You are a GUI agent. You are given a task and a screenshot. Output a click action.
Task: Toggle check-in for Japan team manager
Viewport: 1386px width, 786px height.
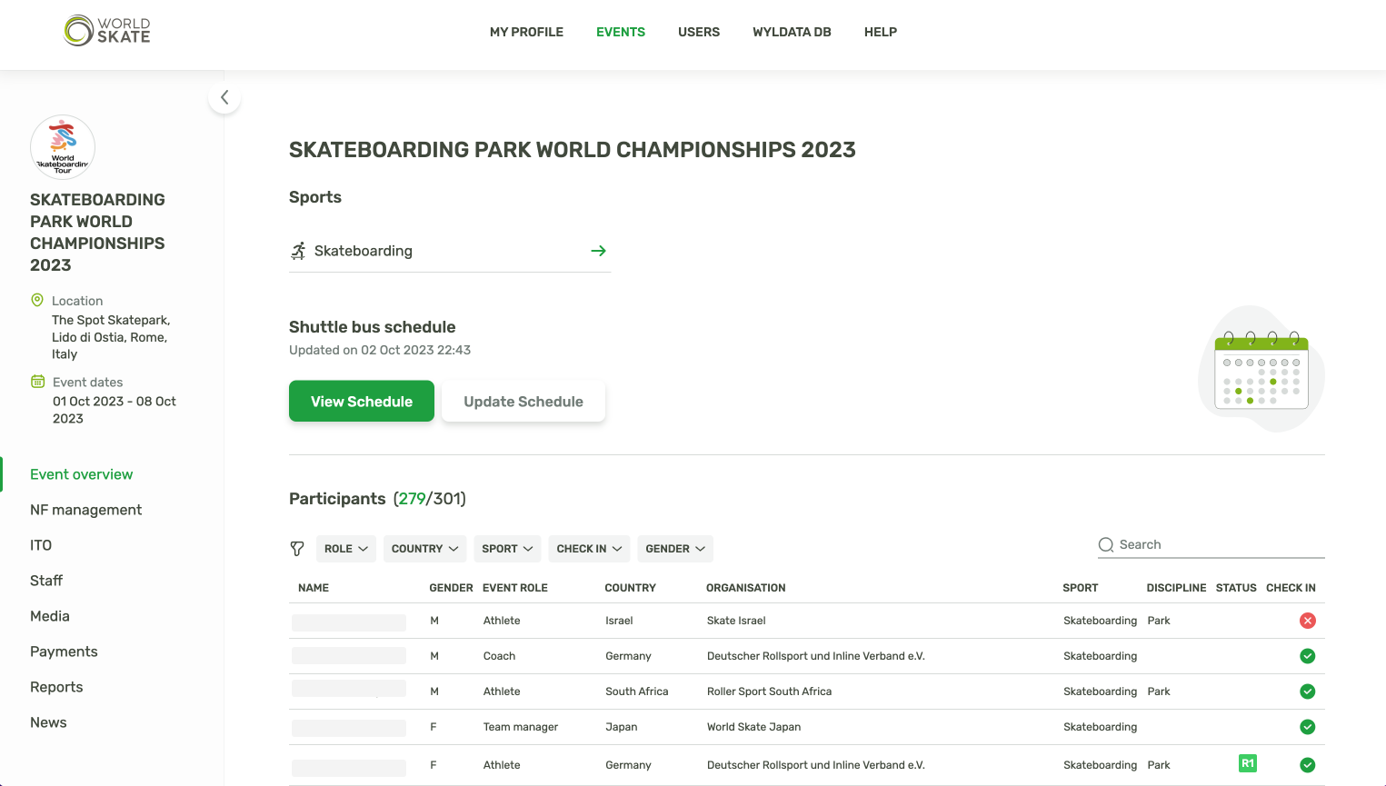1307,727
